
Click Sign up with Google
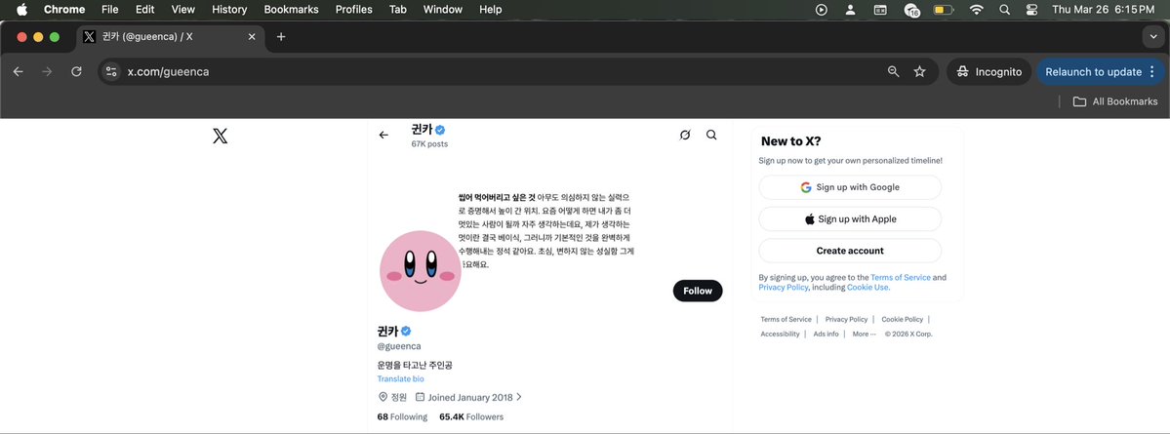(x=850, y=187)
